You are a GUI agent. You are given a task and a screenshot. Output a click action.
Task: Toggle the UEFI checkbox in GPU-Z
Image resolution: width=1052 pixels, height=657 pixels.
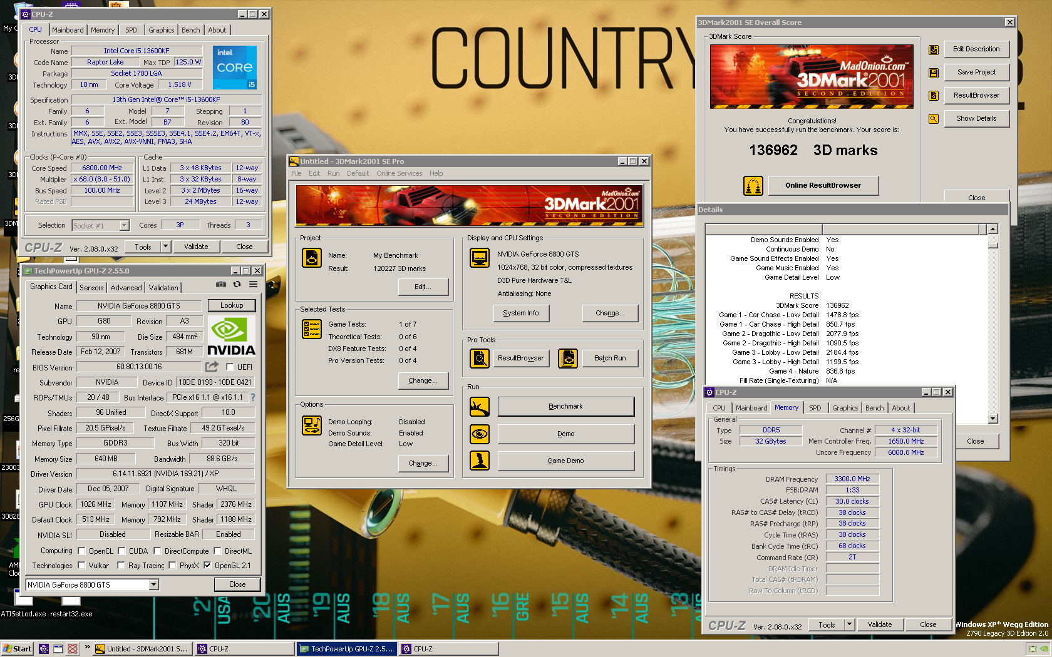point(230,367)
